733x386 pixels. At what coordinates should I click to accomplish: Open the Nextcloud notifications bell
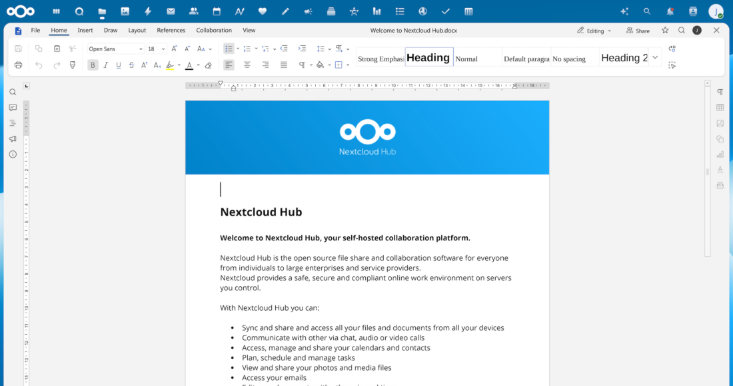tap(670, 11)
